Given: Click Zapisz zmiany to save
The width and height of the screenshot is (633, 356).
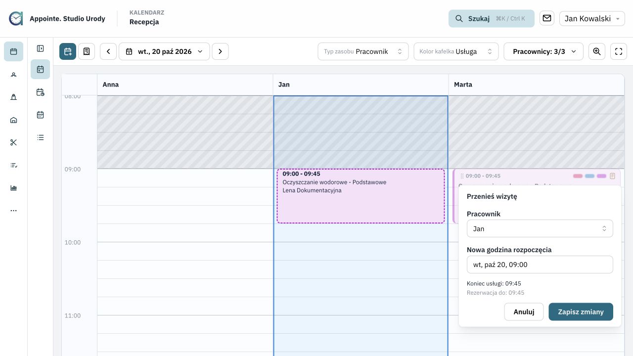Looking at the screenshot, I should pos(581,312).
